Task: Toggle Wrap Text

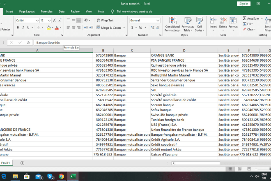Action: pyautogui.click(x=105, y=20)
